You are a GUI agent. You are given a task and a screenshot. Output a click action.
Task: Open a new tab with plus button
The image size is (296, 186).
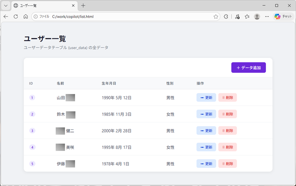(x=83, y=6)
